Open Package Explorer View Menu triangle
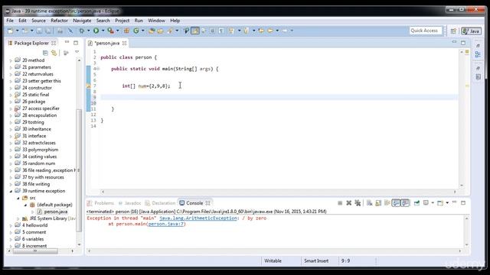Image resolution: width=490 pixels, height=275 pixels. 77,53
